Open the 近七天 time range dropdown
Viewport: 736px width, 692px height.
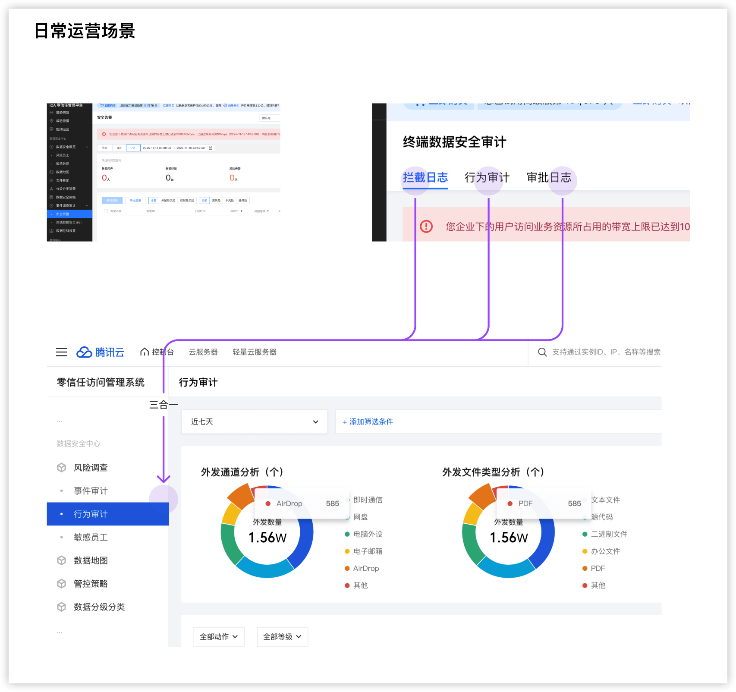[x=255, y=421]
